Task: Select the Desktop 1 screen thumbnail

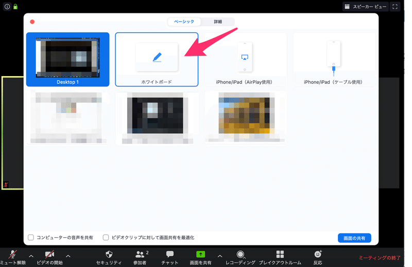Action: click(x=68, y=59)
